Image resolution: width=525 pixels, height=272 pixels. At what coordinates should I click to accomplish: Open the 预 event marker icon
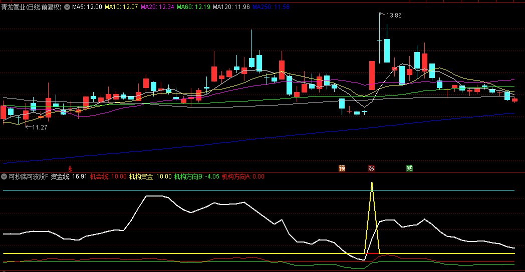pyautogui.click(x=342, y=168)
